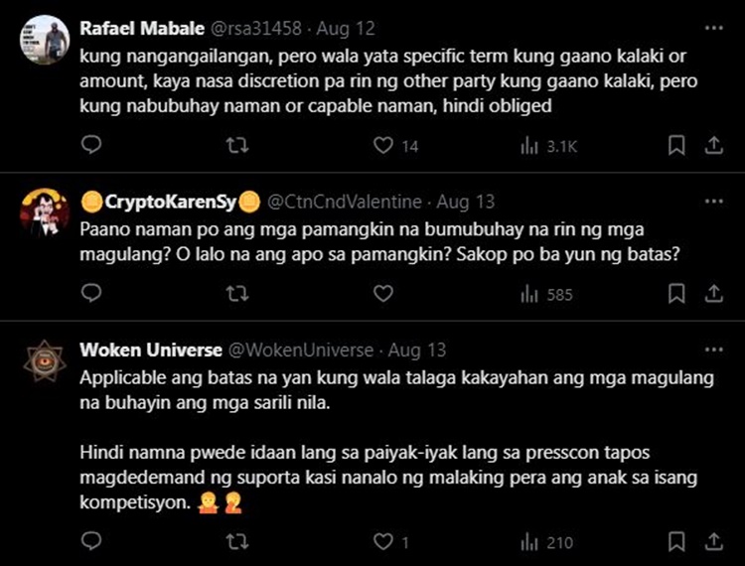Open more options on CryptoKarenSy's tweet
Viewport: 745px width, 566px height.
(713, 202)
